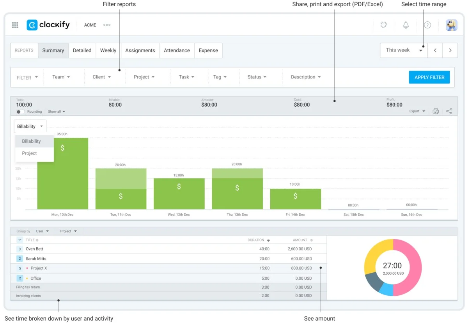Viewport: 468px width, 323px height.
Task: Open the Export dropdown
Action: click(x=417, y=111)
